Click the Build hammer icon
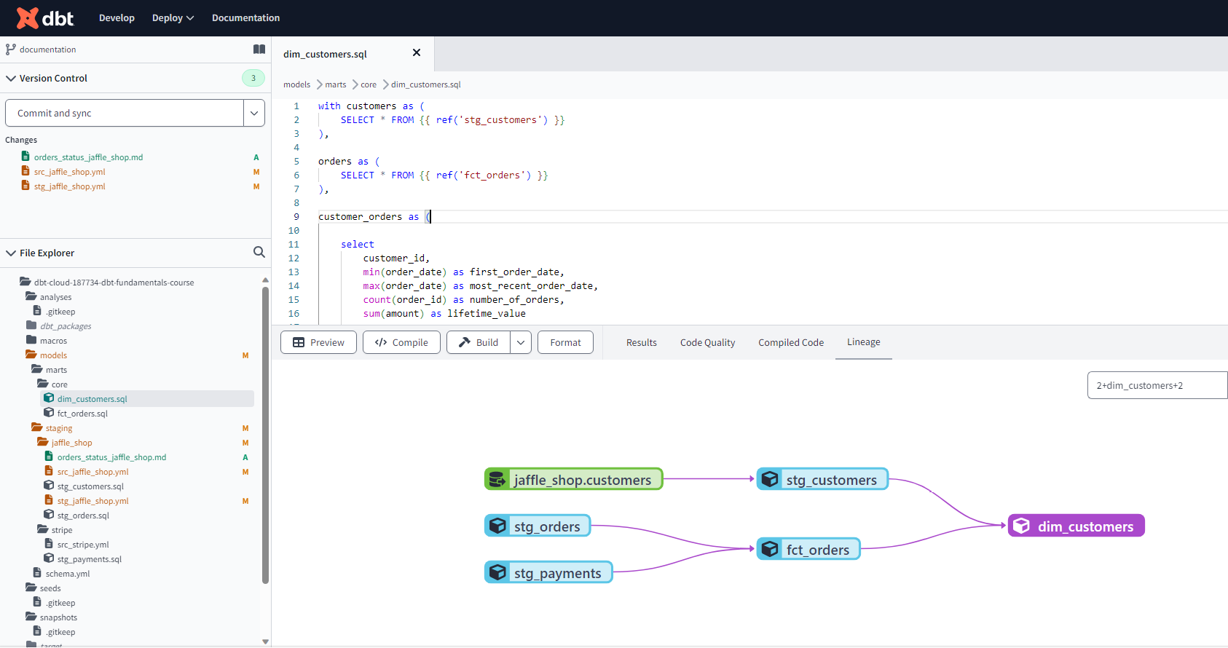The image size is (1228, 648). click(x=465, y=342)
